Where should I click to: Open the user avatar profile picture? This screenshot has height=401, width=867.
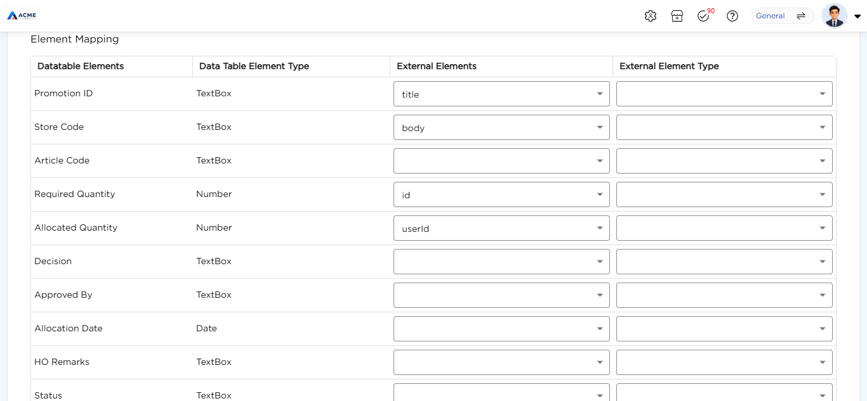pyautogui.click(x=834, y=16)
